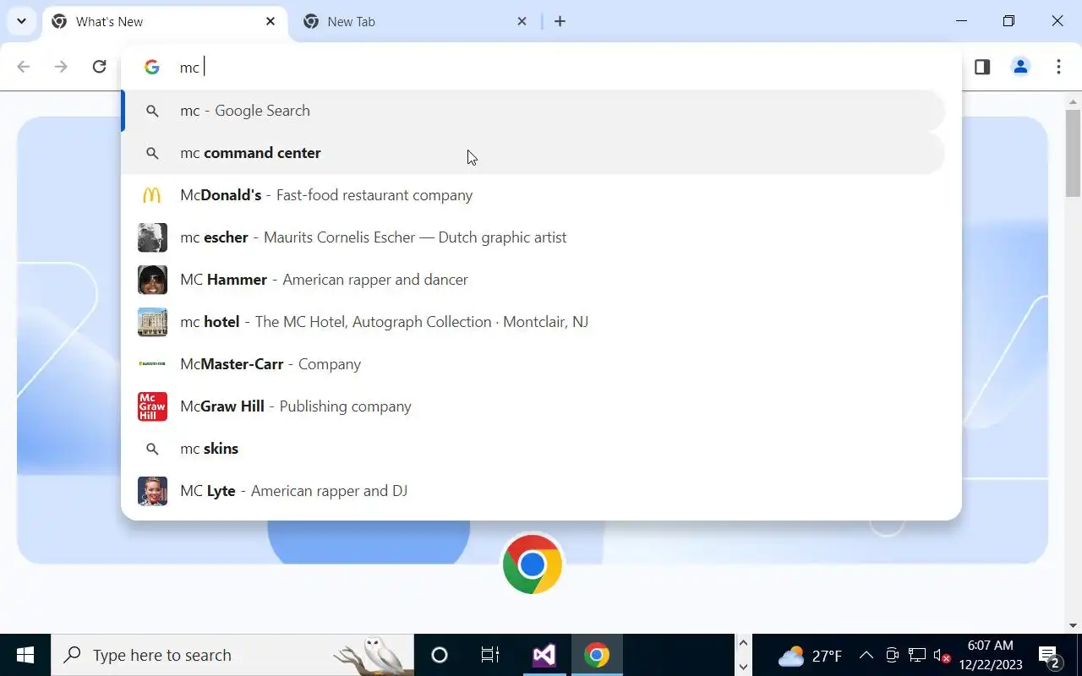1082x676 pixels.
Task: Open the notification center icon
Action: point(1049,656)
